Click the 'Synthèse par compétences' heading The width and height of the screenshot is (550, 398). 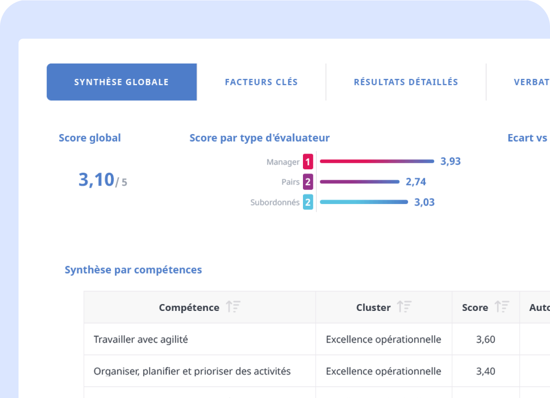133,270
